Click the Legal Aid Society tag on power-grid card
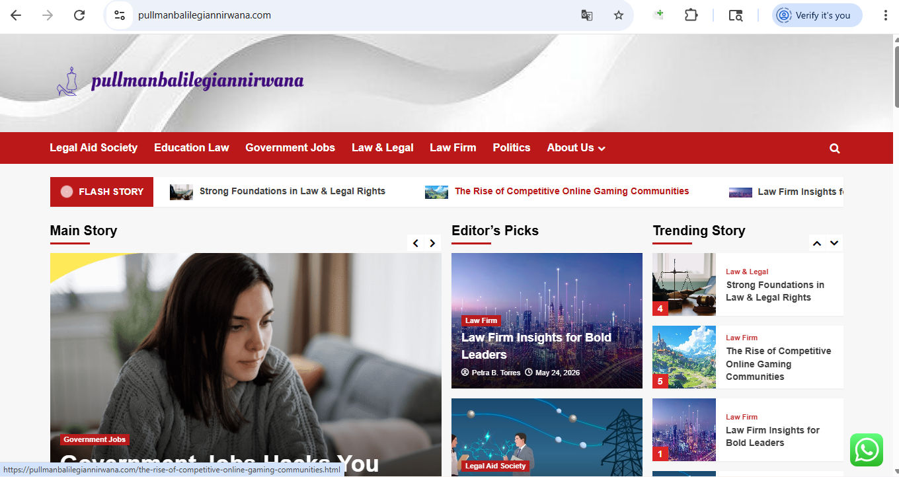This screenshot has height=477, width=899. coord(496,466)
